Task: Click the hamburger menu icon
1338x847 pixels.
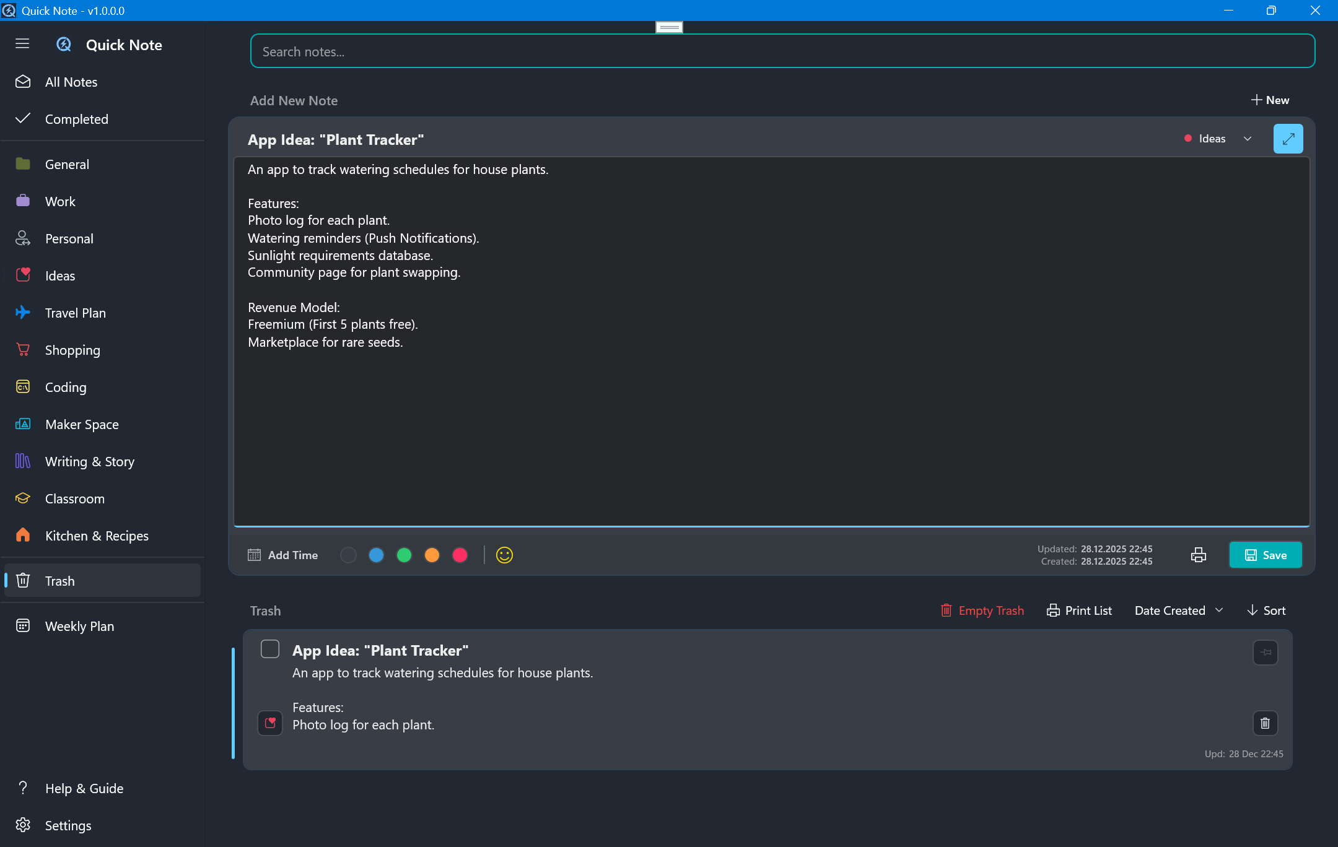Action: (22, 44)
